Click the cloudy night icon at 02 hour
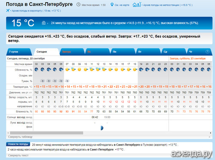The height and width of the screenshot is (160, 215). pyautogui.click(x=36, y=69)
